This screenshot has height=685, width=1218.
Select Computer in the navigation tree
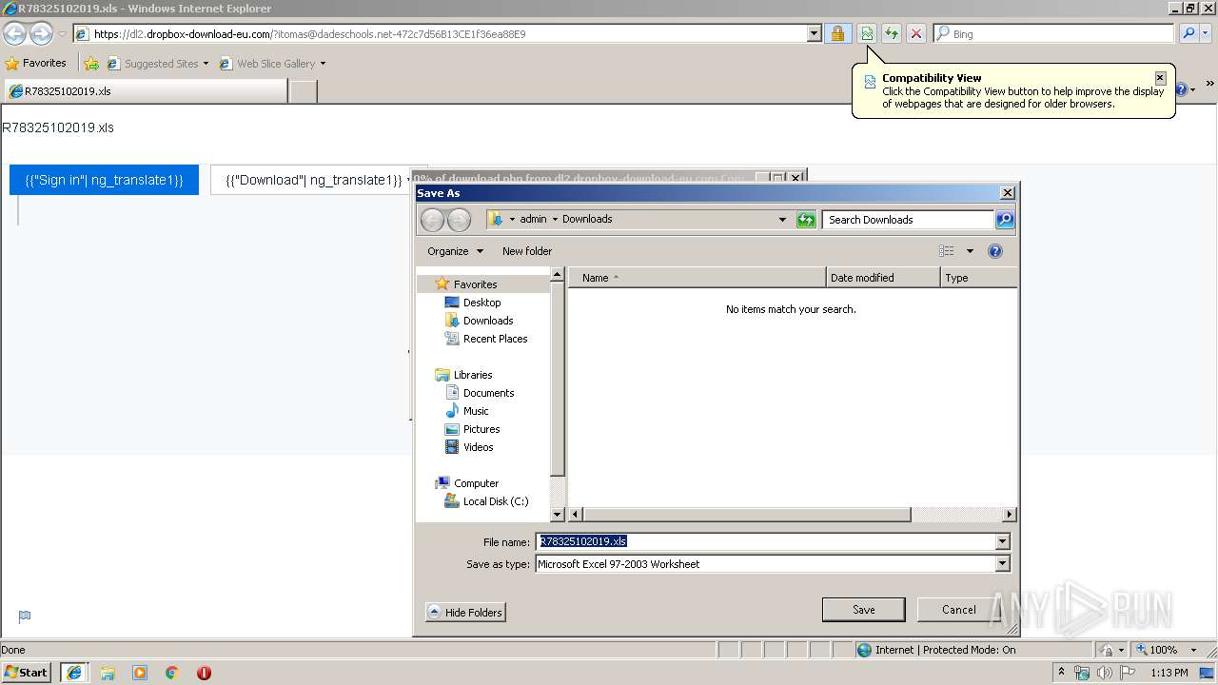point(476,483)
